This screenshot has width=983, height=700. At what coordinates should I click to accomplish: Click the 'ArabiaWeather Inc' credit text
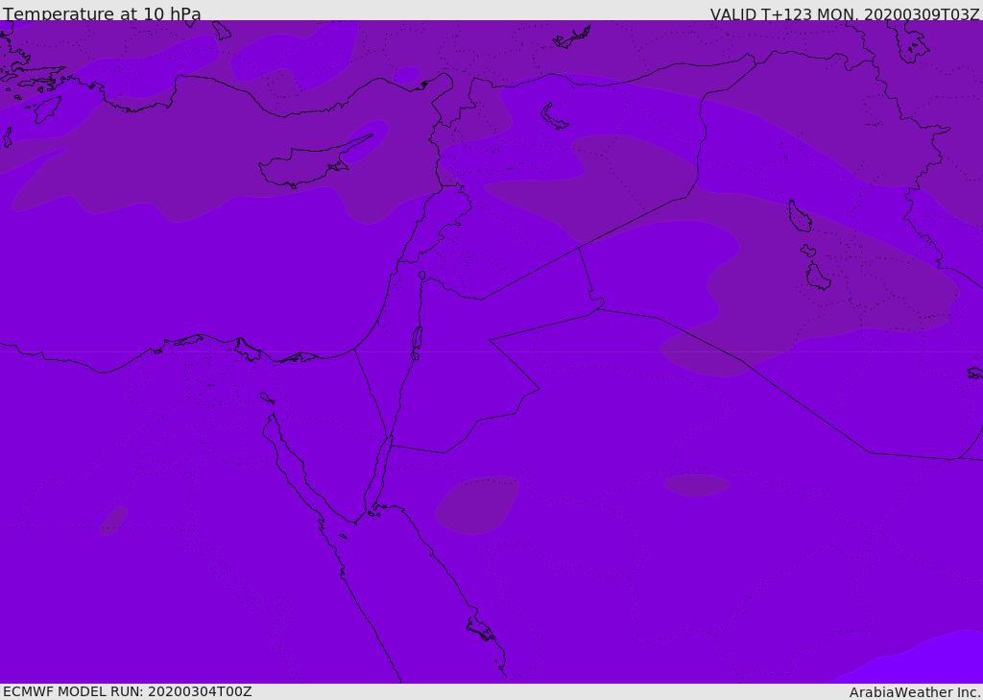pos(914,692)
